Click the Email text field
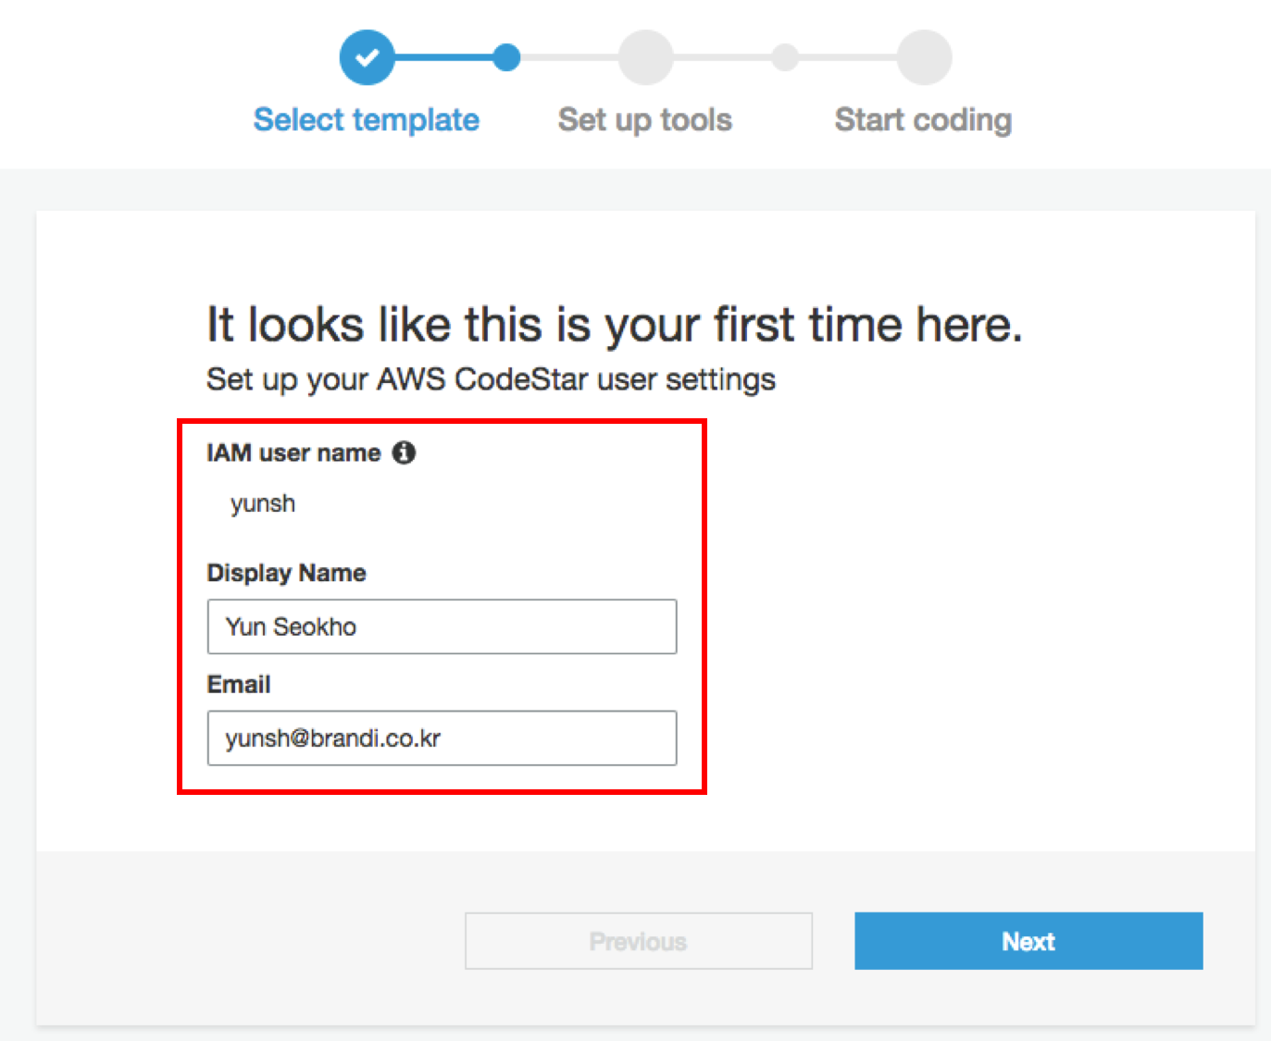1271x1041 pixels. click(442, 738)
